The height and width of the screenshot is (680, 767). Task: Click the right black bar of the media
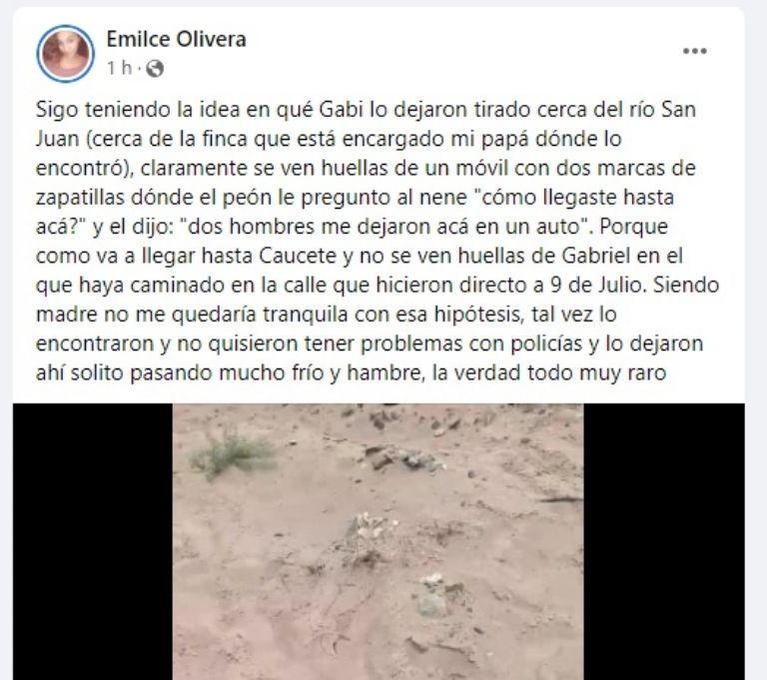pos(664,541)
